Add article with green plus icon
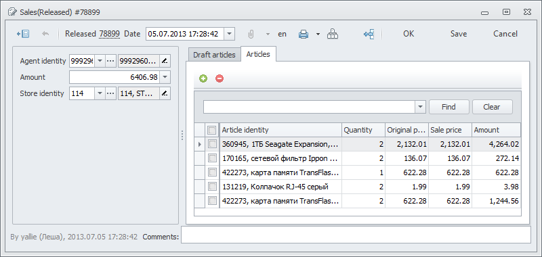 pyautogui.click(x=203, y=78)
